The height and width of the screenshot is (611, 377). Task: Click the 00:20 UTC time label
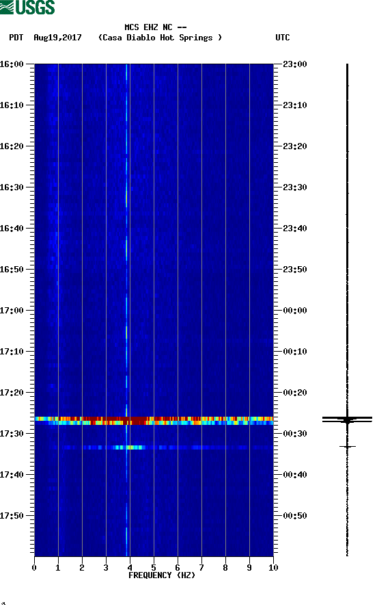point(295,393)
